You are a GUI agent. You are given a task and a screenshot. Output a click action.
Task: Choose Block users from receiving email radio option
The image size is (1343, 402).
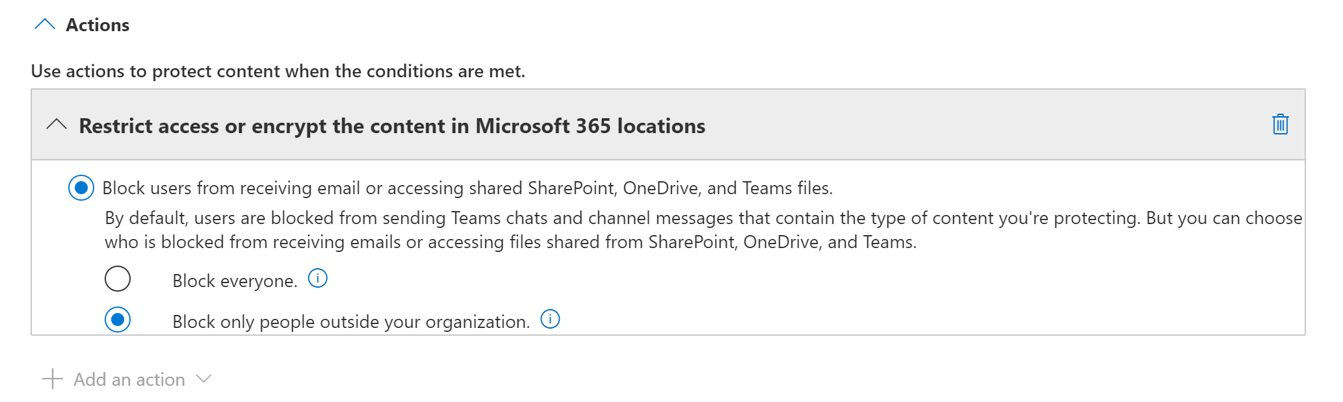81,188
